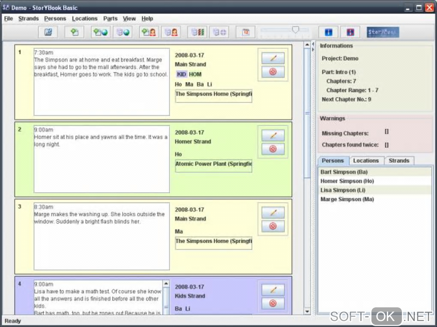Viewport: 437px width, 327px height.
Task: Click the new person icon
Action: [x=149, y=32]
